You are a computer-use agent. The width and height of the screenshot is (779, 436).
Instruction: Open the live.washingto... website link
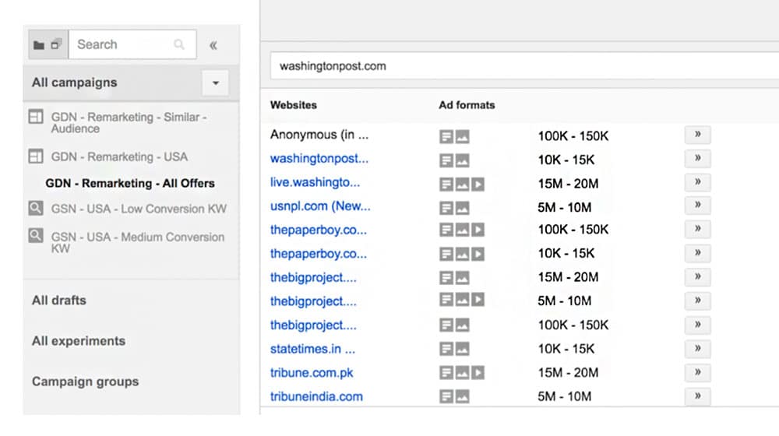click(x=315, y=183)
